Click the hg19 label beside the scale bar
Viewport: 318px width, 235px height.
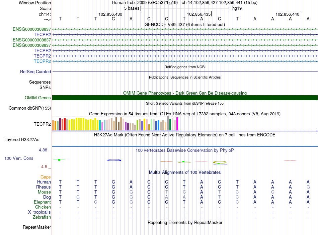(237, 8)
